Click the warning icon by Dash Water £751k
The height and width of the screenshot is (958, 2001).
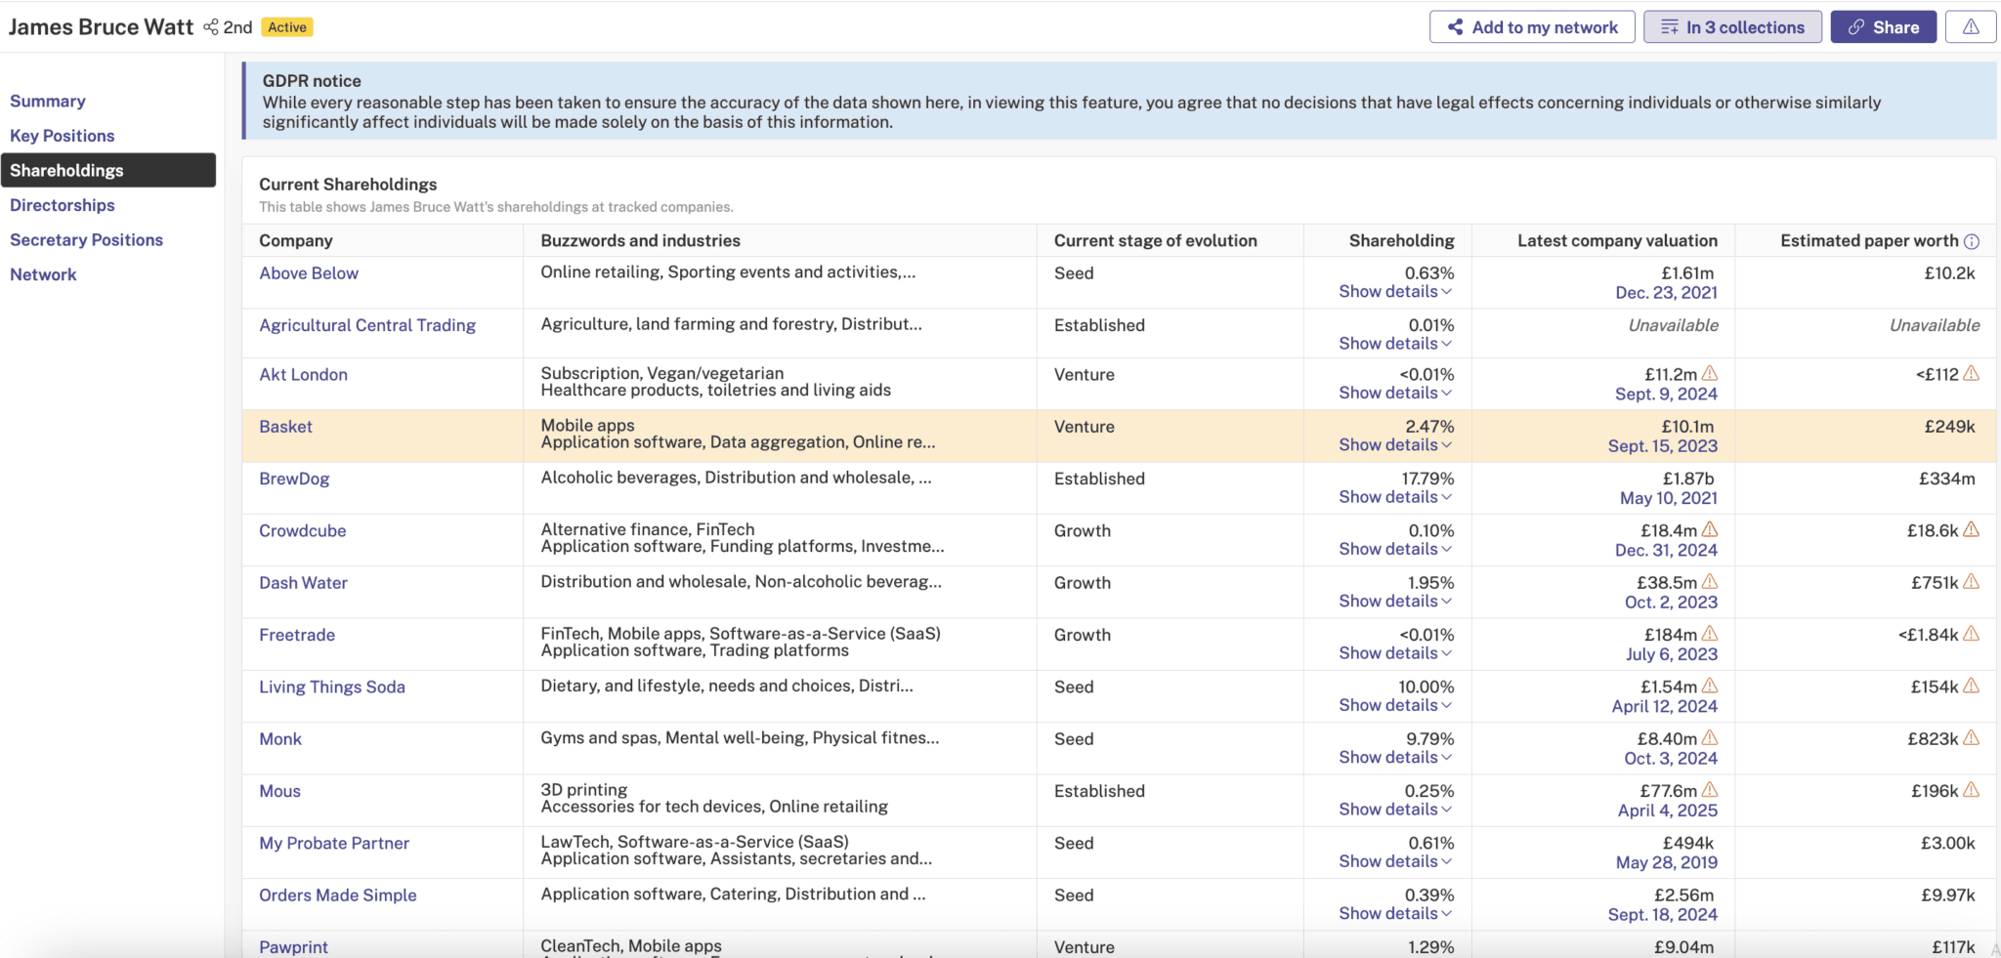click(x=1972, y=581)
